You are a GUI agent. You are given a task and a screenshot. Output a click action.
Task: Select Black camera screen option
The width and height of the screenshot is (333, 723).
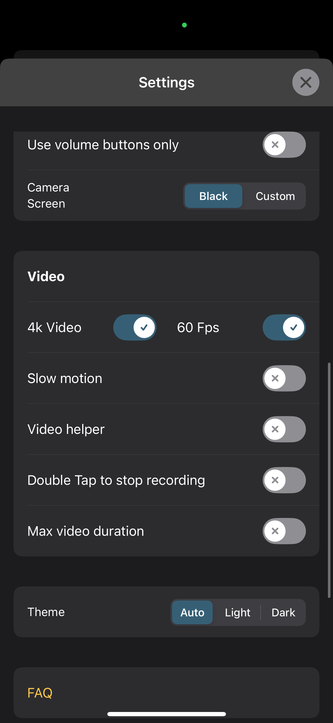click(x=213, y=196)
